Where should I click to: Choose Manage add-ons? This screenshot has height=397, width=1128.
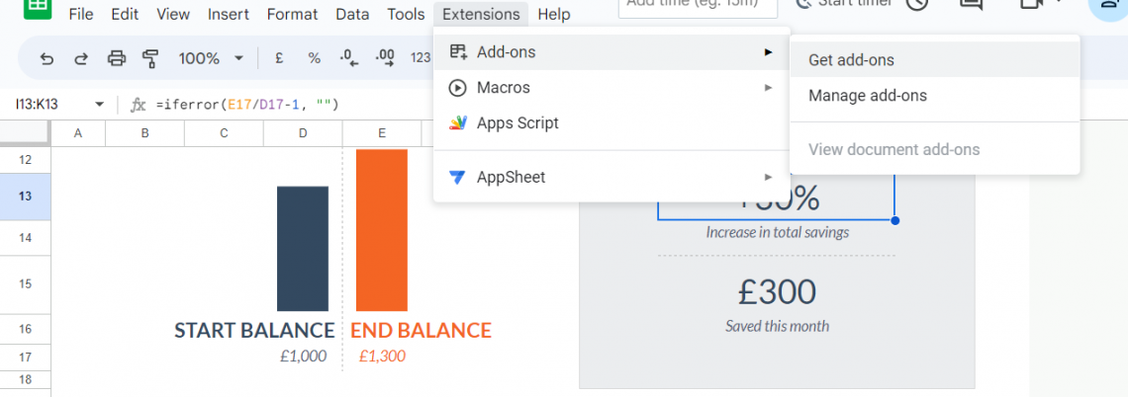pyautogui.click(x=868, y=96)
